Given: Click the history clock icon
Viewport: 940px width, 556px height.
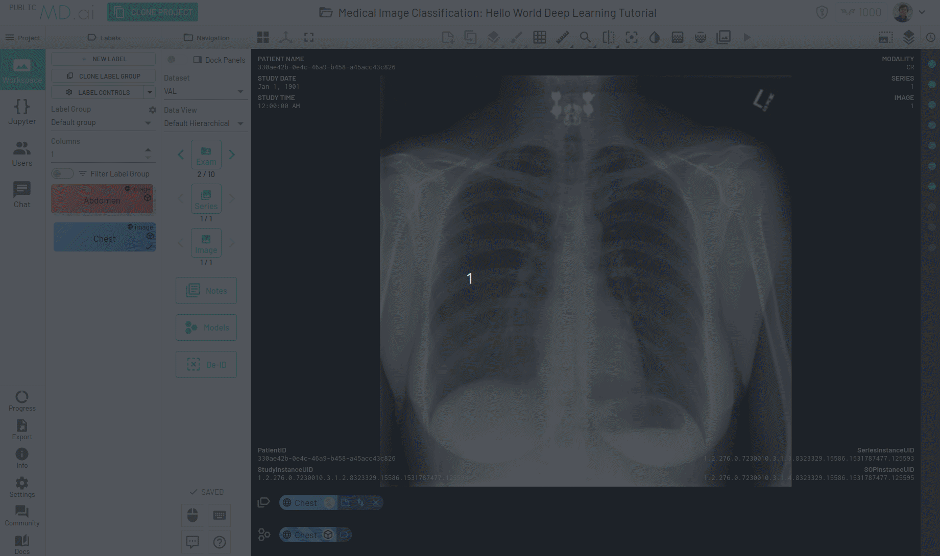Looking at the screenshot, I should (930, 37).
